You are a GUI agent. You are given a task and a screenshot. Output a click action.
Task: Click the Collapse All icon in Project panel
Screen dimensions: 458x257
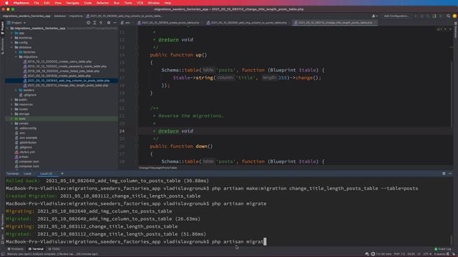pyautogui.click(x=101, y=23)
